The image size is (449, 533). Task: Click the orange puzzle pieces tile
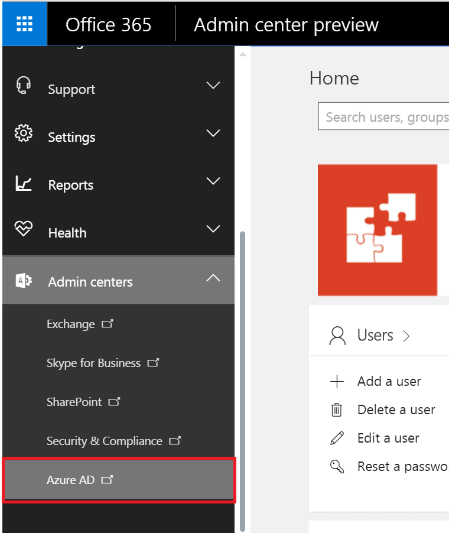point(378,230)
